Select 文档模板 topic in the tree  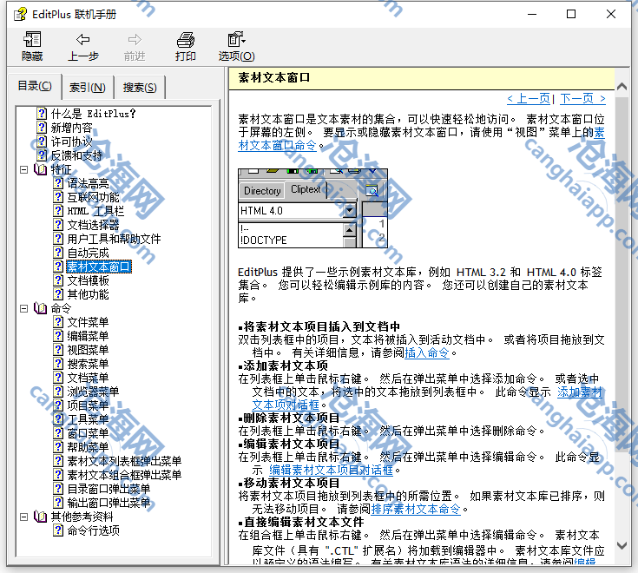88,280
